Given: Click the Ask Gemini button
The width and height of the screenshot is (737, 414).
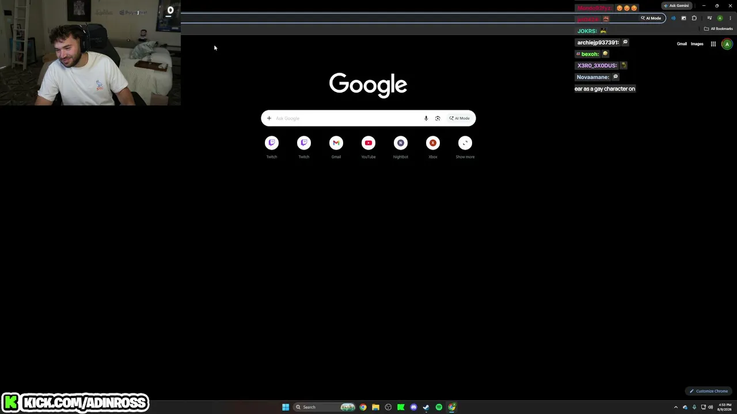Looking at the screenshot, I should click(677, 6).
